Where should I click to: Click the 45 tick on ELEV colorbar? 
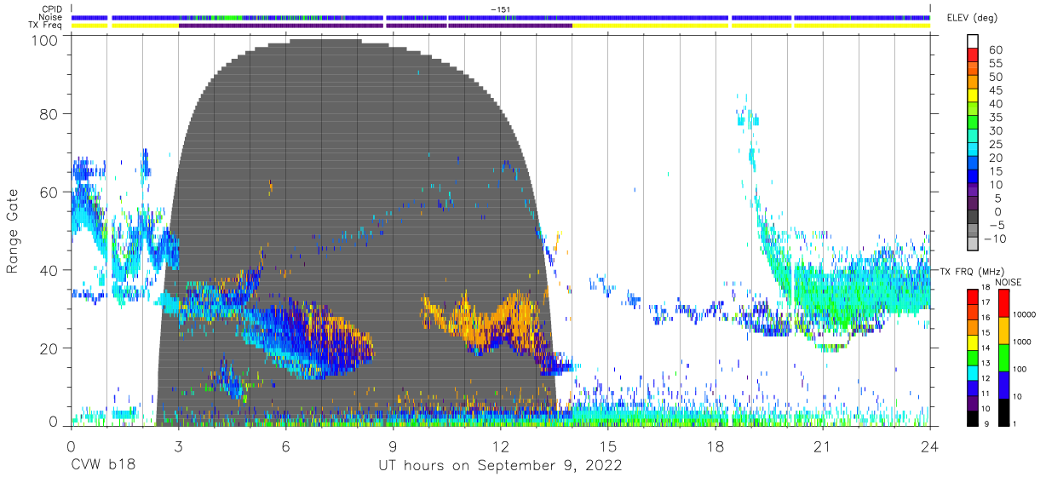click(x=995, y=91)
